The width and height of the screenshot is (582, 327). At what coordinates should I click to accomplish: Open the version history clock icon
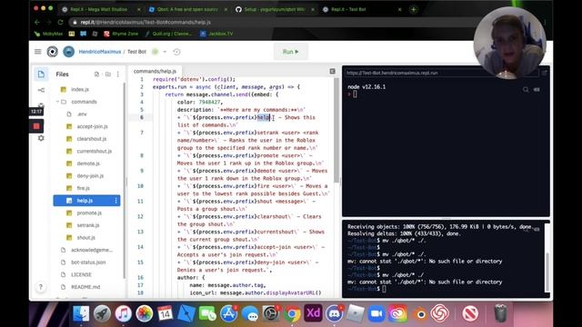[x=176, y=52]
